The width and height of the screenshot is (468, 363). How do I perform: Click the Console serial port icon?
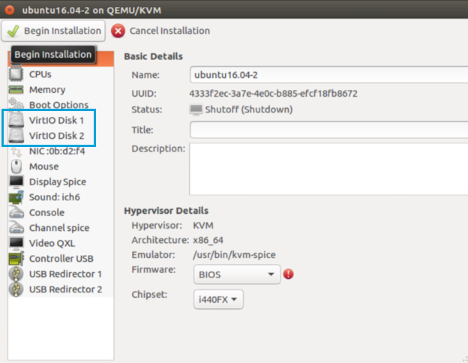[16, 212]
